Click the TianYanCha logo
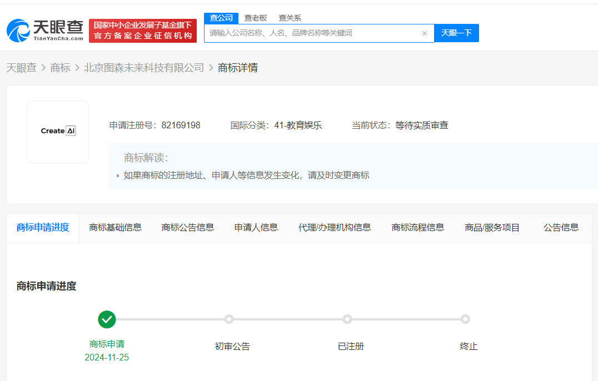The height and width of the screenshot is (381, 598). pyautogui.click(x=45, y=31)
